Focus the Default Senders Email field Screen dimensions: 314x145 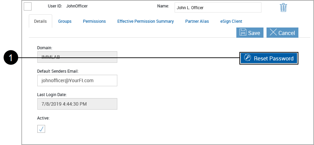pyautogui.click(x=77, y=80)
